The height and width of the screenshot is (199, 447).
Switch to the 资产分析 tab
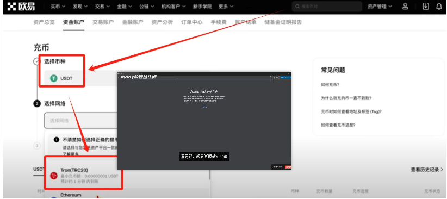click(162, 22)
